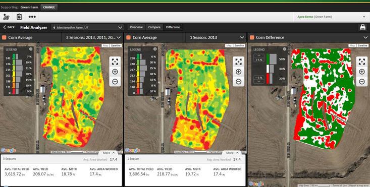Expand the 3 Seasons selection dropdown
Viewport: 370px width, 187px height.
92,37
